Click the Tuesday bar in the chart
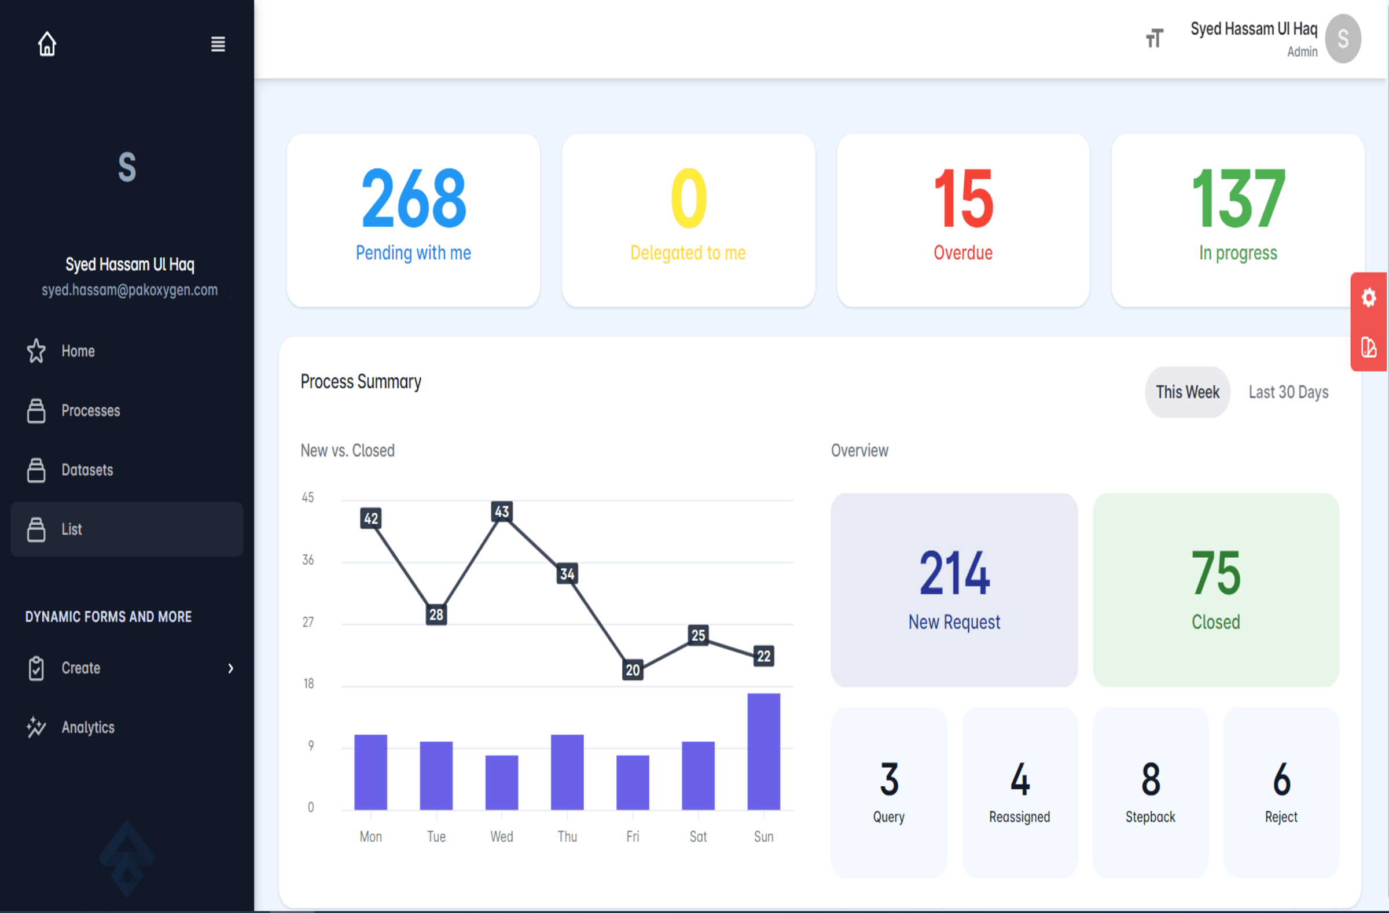Screen dimensions: 1389x913 [436, 775]
